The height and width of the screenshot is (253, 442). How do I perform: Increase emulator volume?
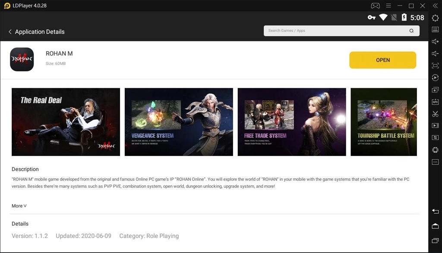tap(435, 41)
